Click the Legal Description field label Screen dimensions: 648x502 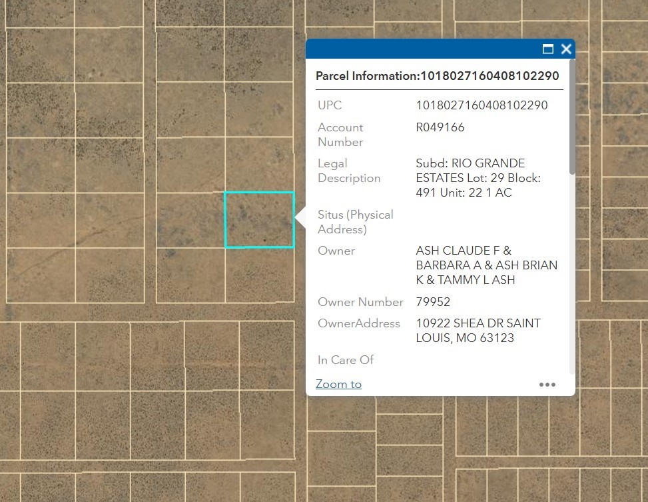click(x=349, y=171)
